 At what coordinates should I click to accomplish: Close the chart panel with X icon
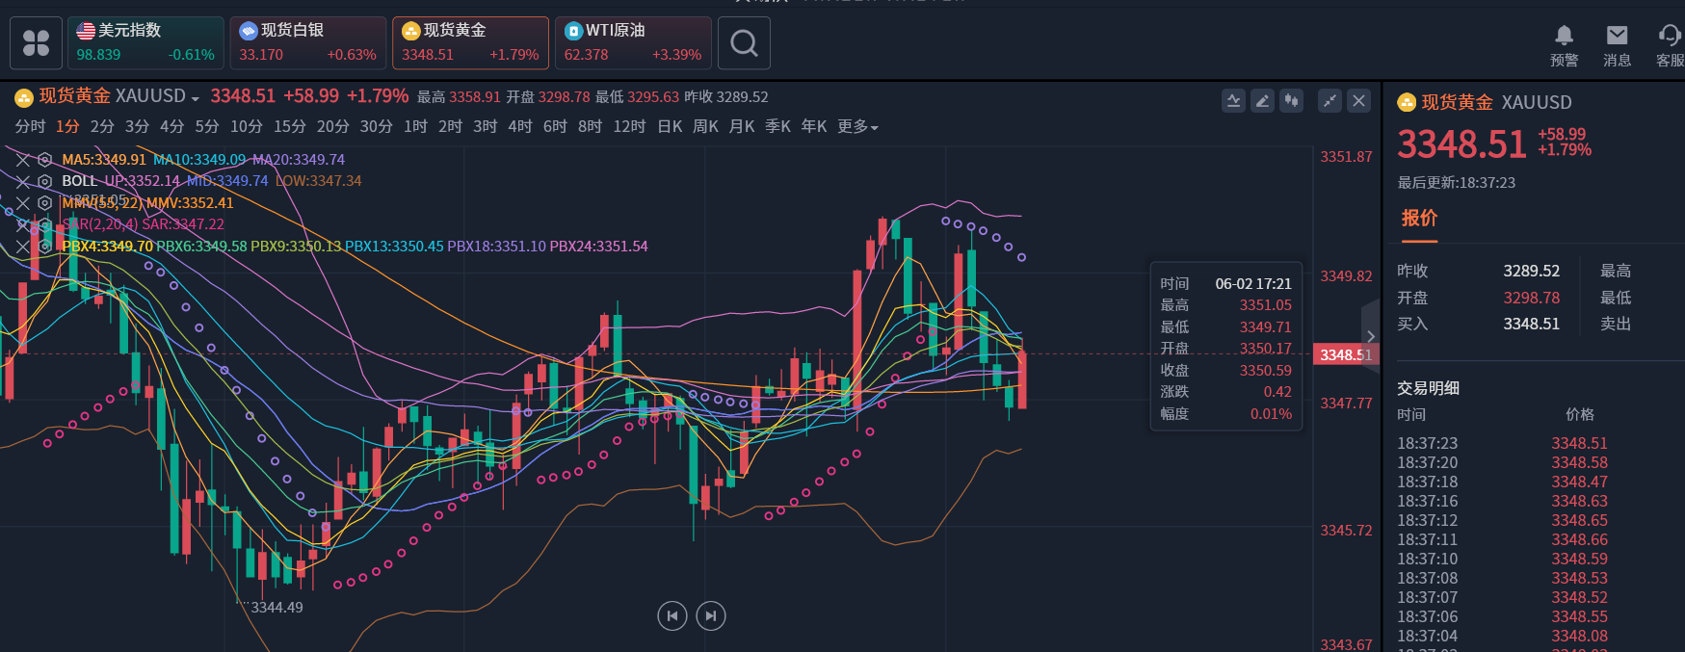coord(1358,100)
